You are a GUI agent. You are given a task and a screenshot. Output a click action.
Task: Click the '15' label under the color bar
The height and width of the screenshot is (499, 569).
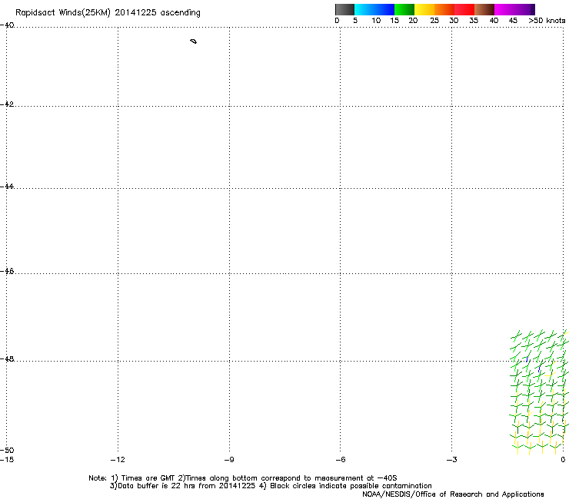394,21
